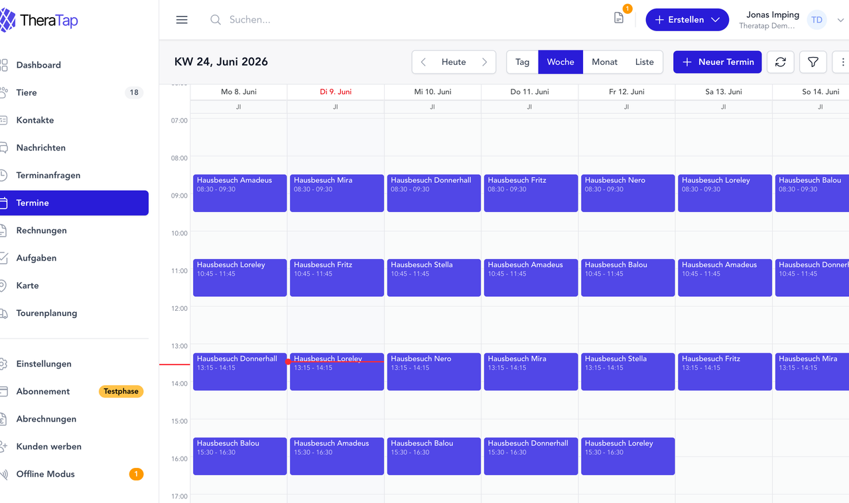The width and height of the screenshot is (849, 503).
Task: Click the Offline Modus orange badge
Action: [136, 475]
